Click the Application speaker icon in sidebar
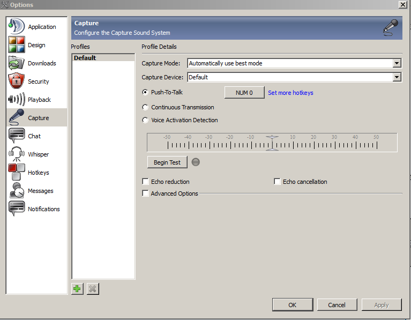Screen dimensions: 411x320 click(17, 26)
